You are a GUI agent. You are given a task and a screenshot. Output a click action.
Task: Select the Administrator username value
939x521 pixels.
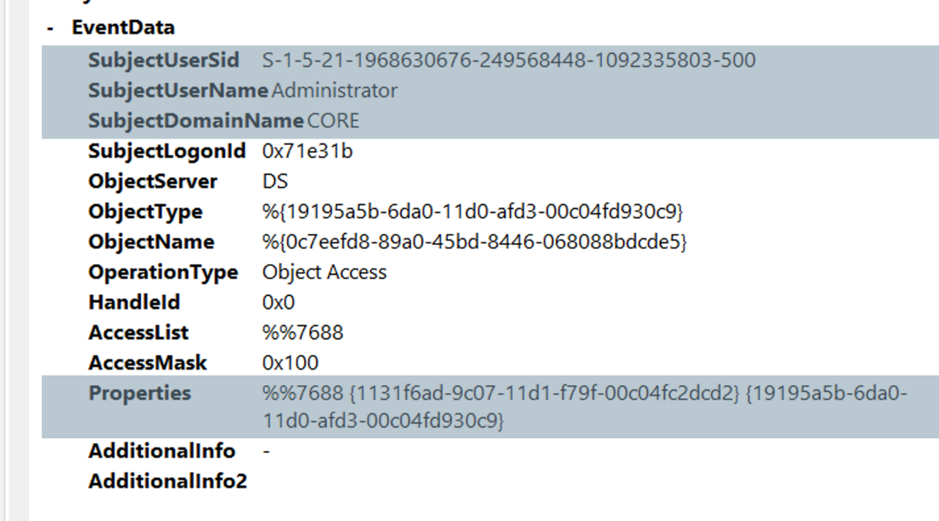[x=334, y=91]
